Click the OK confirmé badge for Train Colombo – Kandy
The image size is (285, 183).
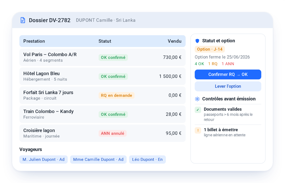pos(113,114)
